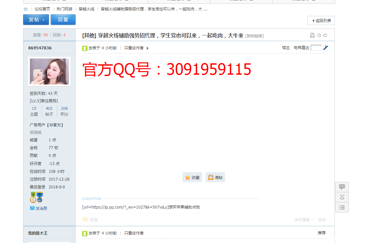367x243 pixels.
Task: Click the print icon
Action: click(312, 35)
